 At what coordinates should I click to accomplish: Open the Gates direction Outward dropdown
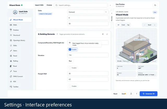(88, 12)
